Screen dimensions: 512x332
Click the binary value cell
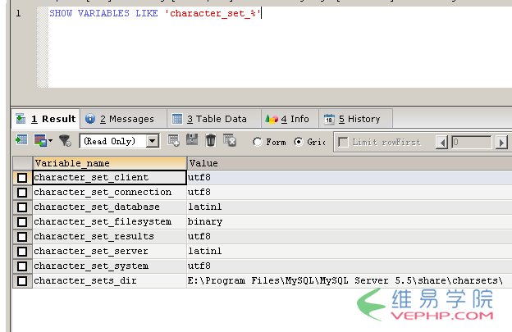349,222
